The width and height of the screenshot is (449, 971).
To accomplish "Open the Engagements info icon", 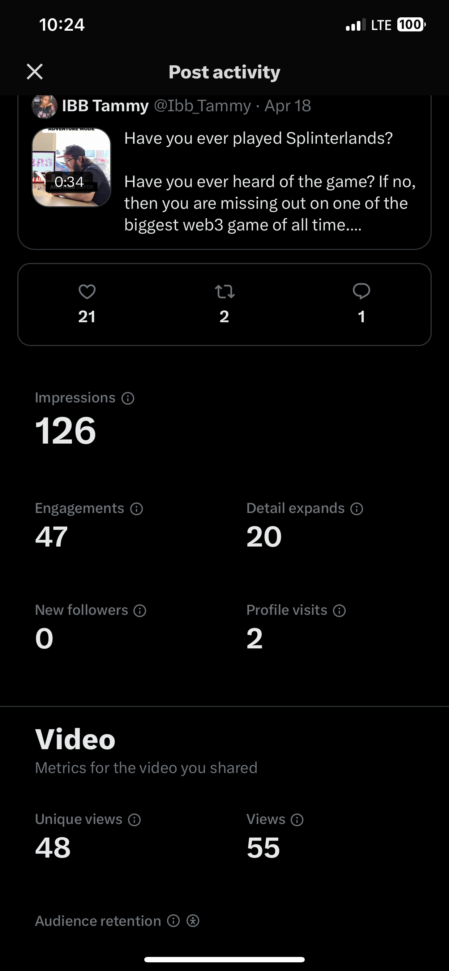I will (137, 509).
